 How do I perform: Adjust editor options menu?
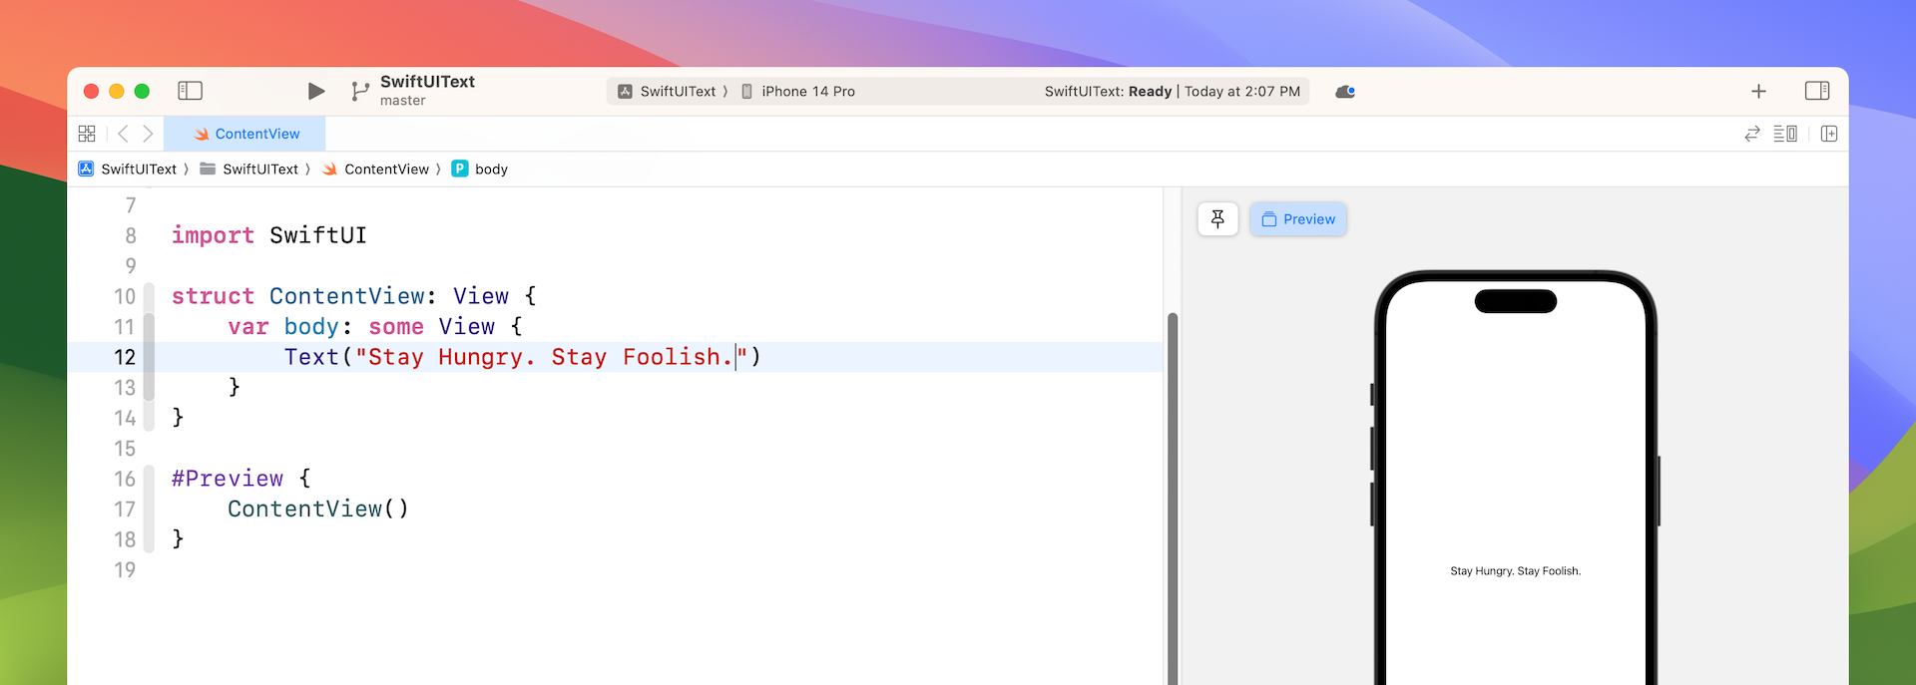pos(1785,134)
